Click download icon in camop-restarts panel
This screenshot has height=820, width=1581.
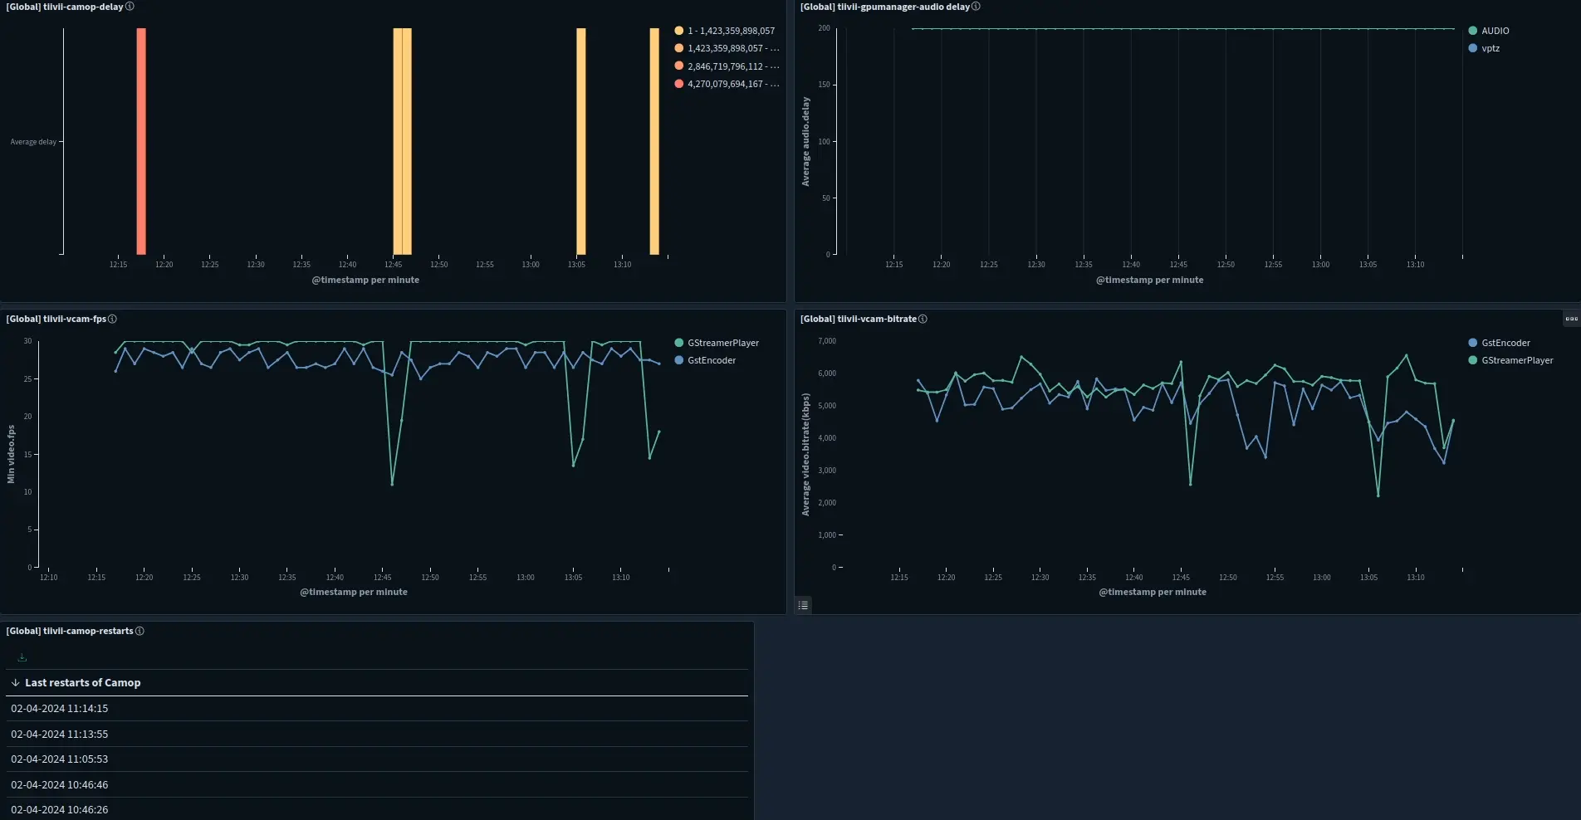tap(22, 657)
